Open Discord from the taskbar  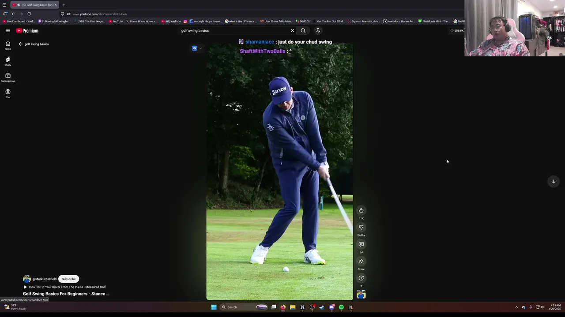tap(331, 307)
